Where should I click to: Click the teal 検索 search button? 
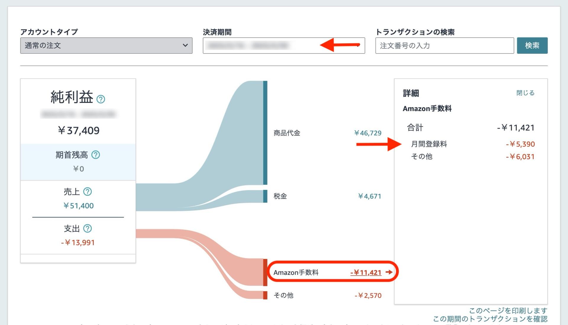pyautogui.click(x=532, y=45)
